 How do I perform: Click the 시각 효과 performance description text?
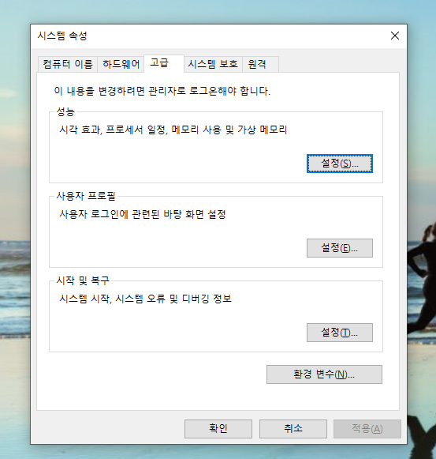[x=173, y=130]
